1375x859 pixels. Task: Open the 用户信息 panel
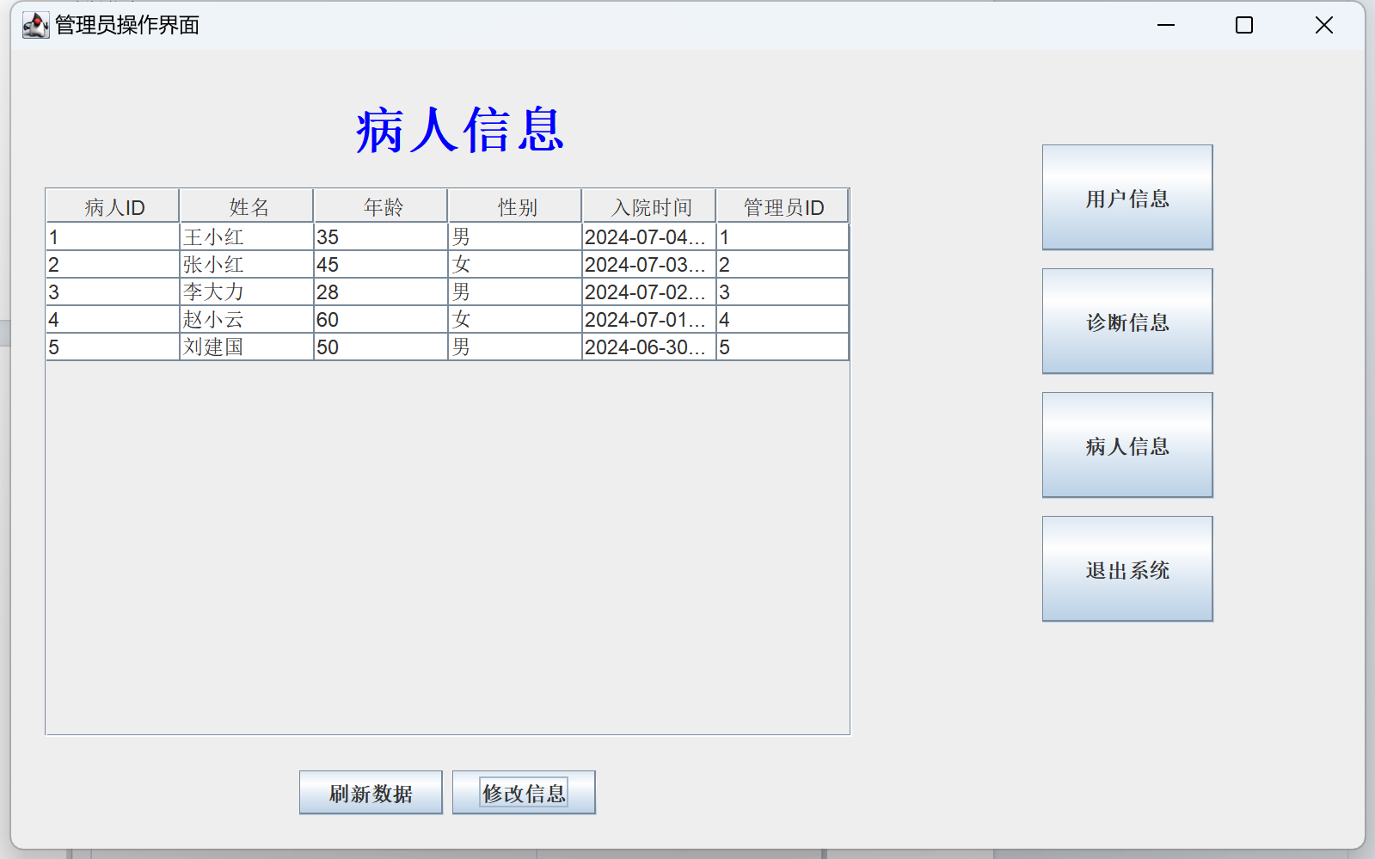click(x=1126, y=198)
